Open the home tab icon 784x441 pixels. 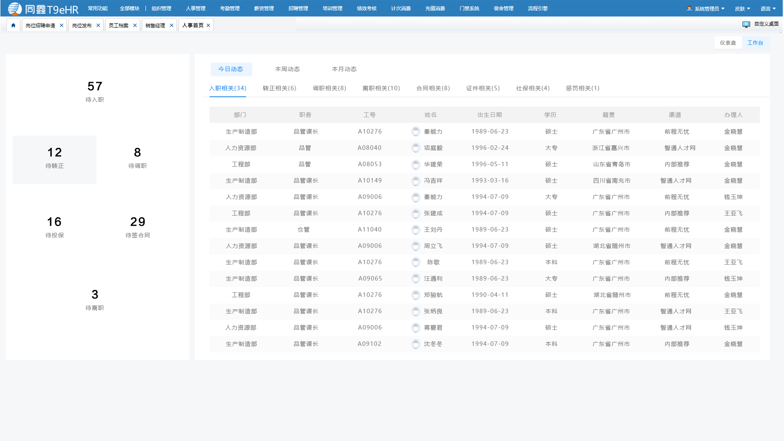click(13, 25)
